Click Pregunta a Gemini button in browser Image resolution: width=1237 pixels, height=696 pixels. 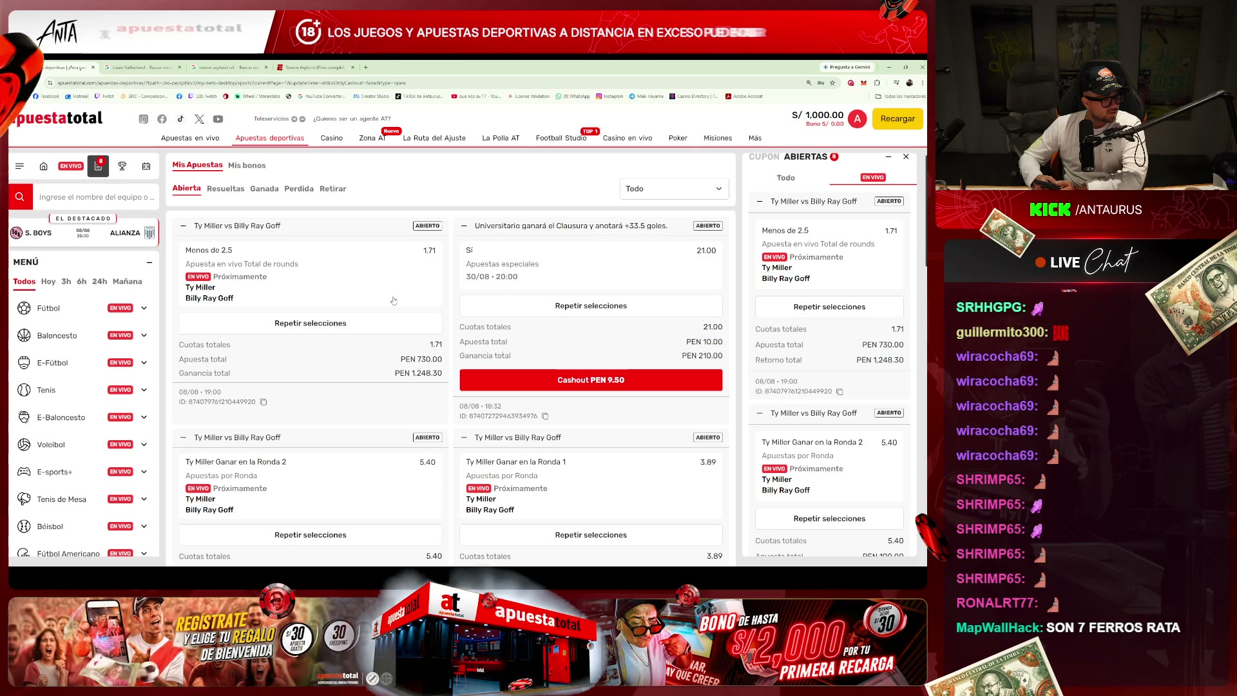pyautogui.click(x=847, y=67)
